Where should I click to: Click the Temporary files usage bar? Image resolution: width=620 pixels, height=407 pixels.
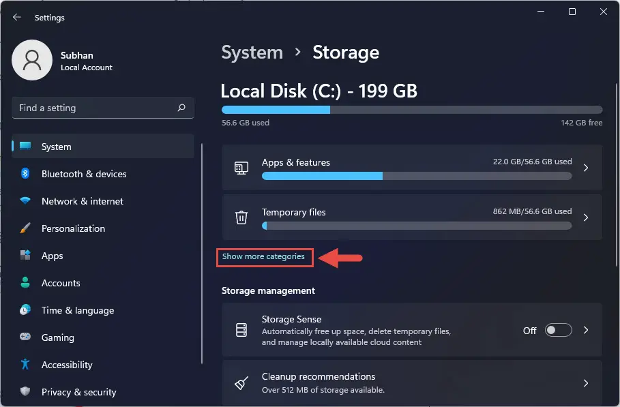[x=417, y=226]
